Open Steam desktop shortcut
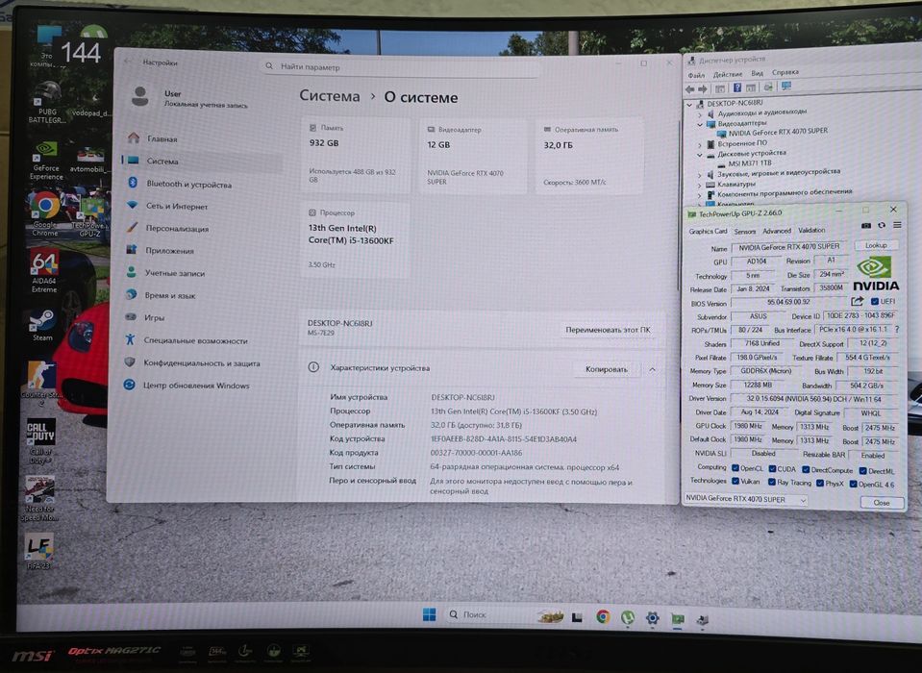 tap(42, 325)
